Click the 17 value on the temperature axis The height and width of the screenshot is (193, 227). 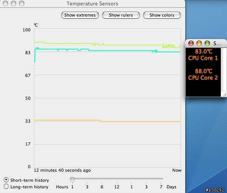pyautogui.click(x=28, y=144)
